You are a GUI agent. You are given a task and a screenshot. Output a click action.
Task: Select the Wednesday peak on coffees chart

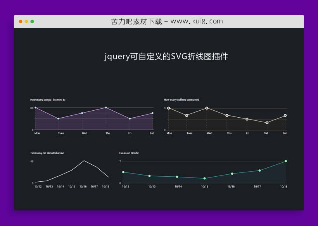(207, 108)
